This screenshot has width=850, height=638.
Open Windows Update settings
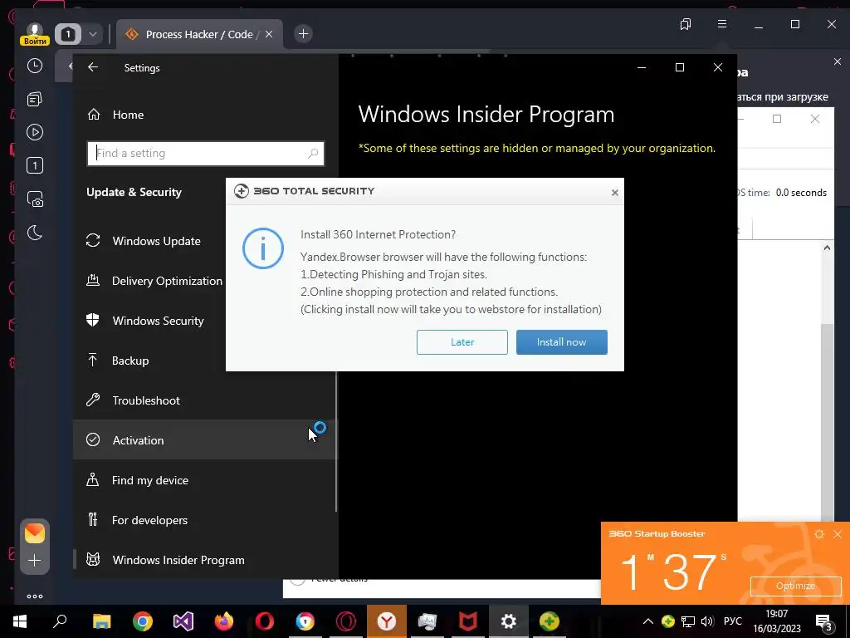(x=204, y=241)
